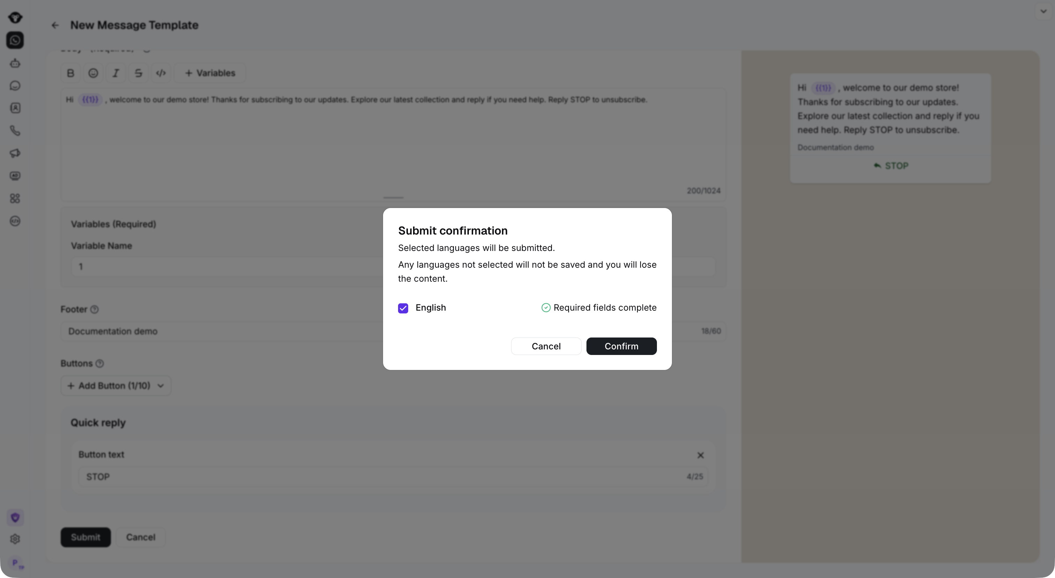Open the contacts book icon in the sidebar

(x=15, y=108)
